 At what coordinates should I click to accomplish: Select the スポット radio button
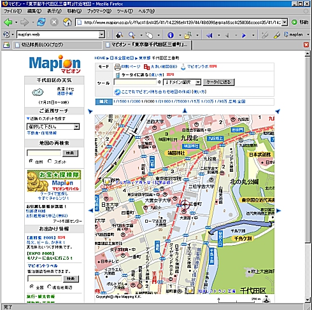[50, 161]
